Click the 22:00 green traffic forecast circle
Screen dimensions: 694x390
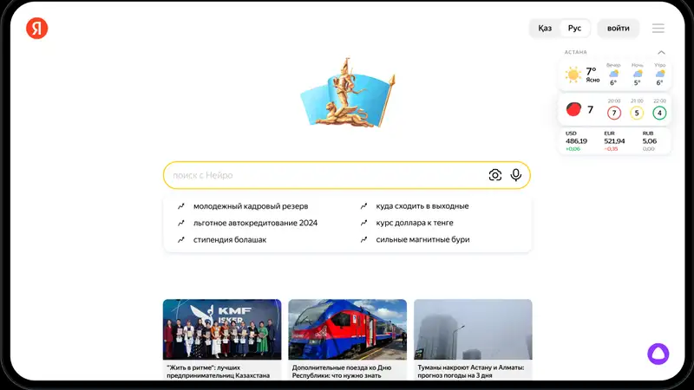click(x=659, y=113)
